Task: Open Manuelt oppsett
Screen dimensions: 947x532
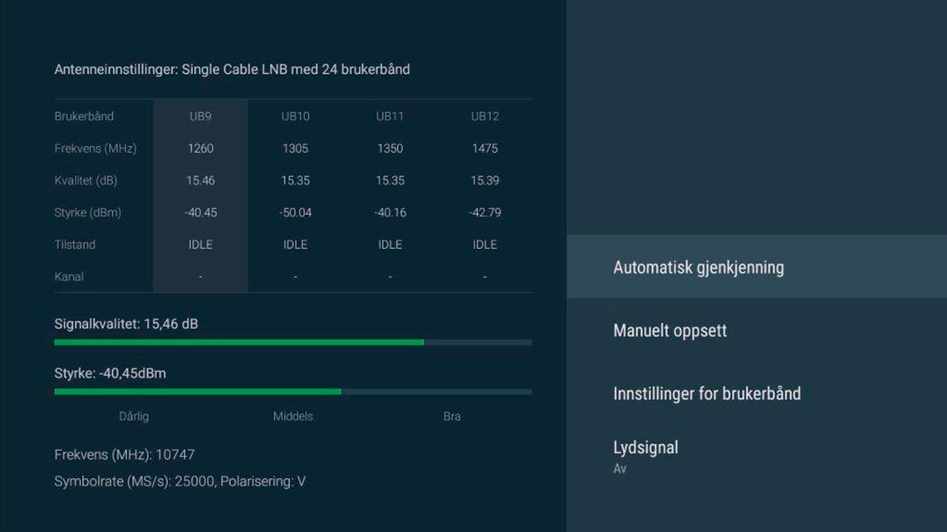Action: (x=670, y=330)
